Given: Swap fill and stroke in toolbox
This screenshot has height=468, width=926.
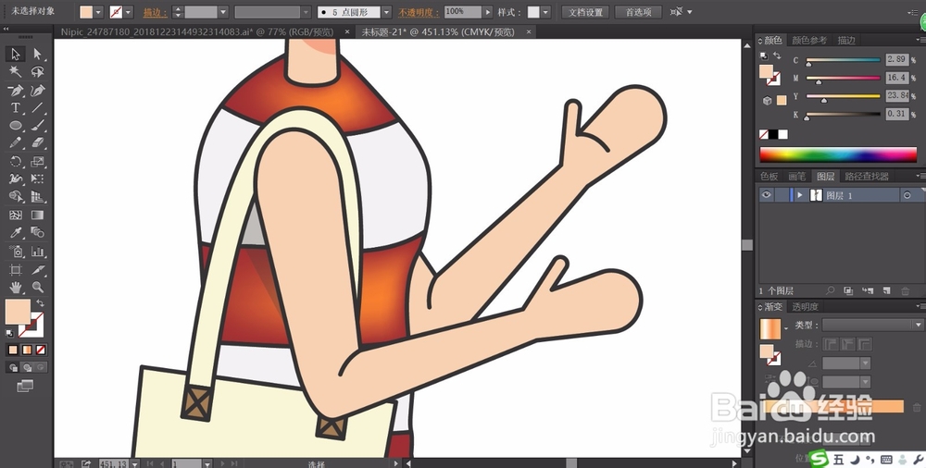Looking at the screenshot, I should (x=40, y=302).
